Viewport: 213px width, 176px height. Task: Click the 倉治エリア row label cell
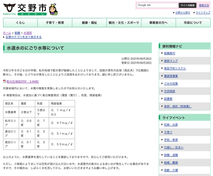click(11, 133)
